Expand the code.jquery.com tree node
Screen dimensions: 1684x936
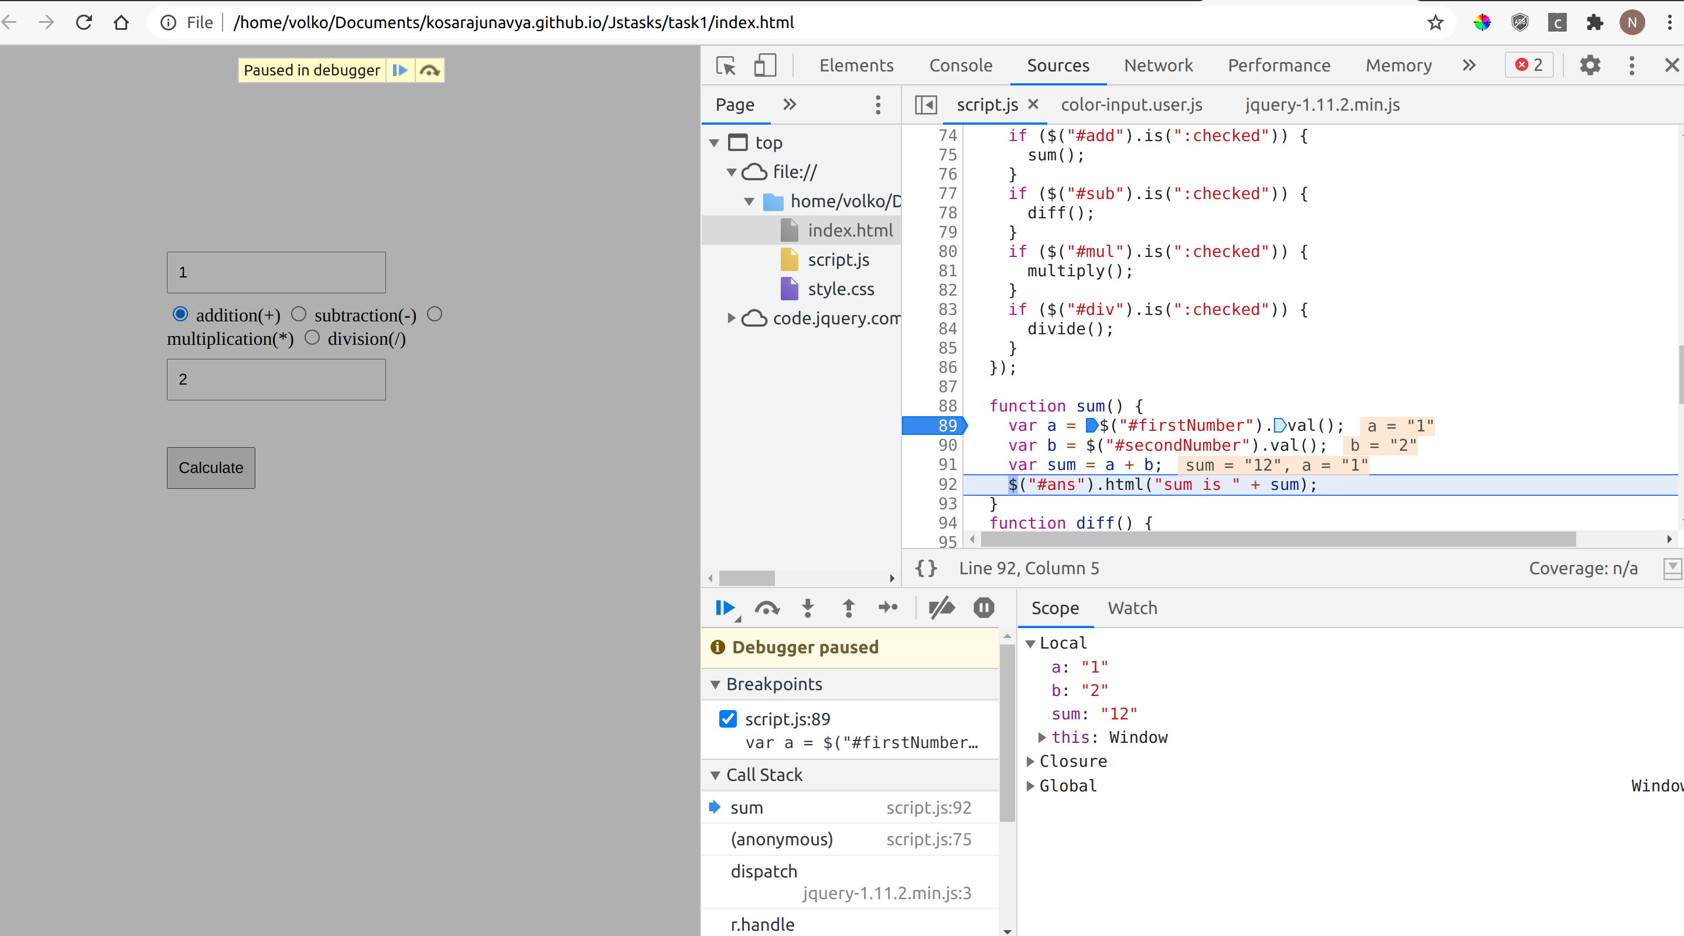(732, 318)
